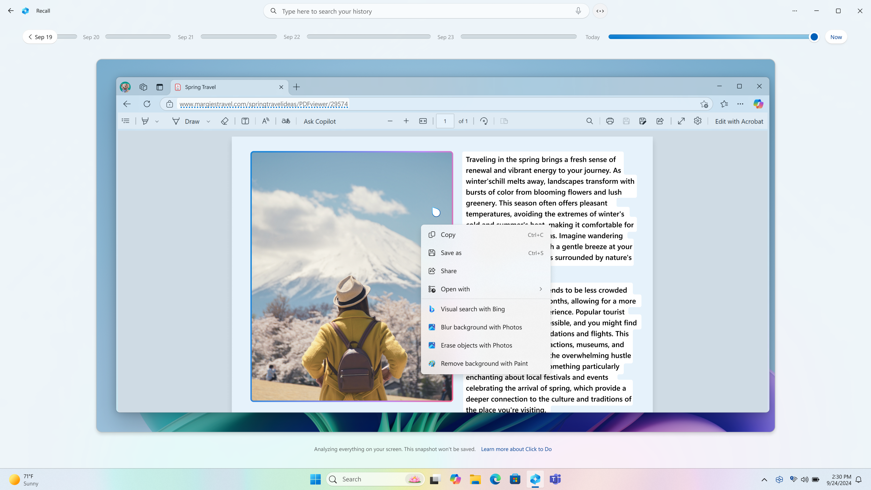Select the Erase tool in PDF toolbar

point(224,121)
